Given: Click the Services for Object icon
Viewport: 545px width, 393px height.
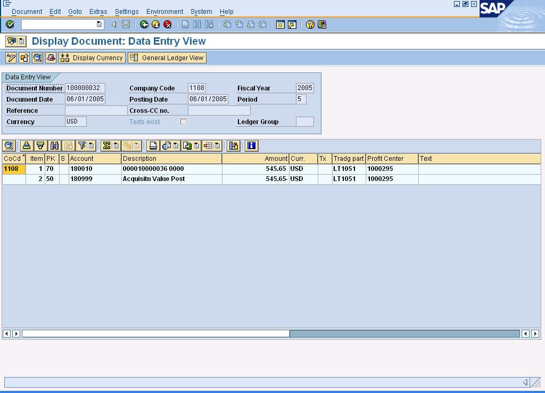Looking at the screenshot, I should pos(12,41).
